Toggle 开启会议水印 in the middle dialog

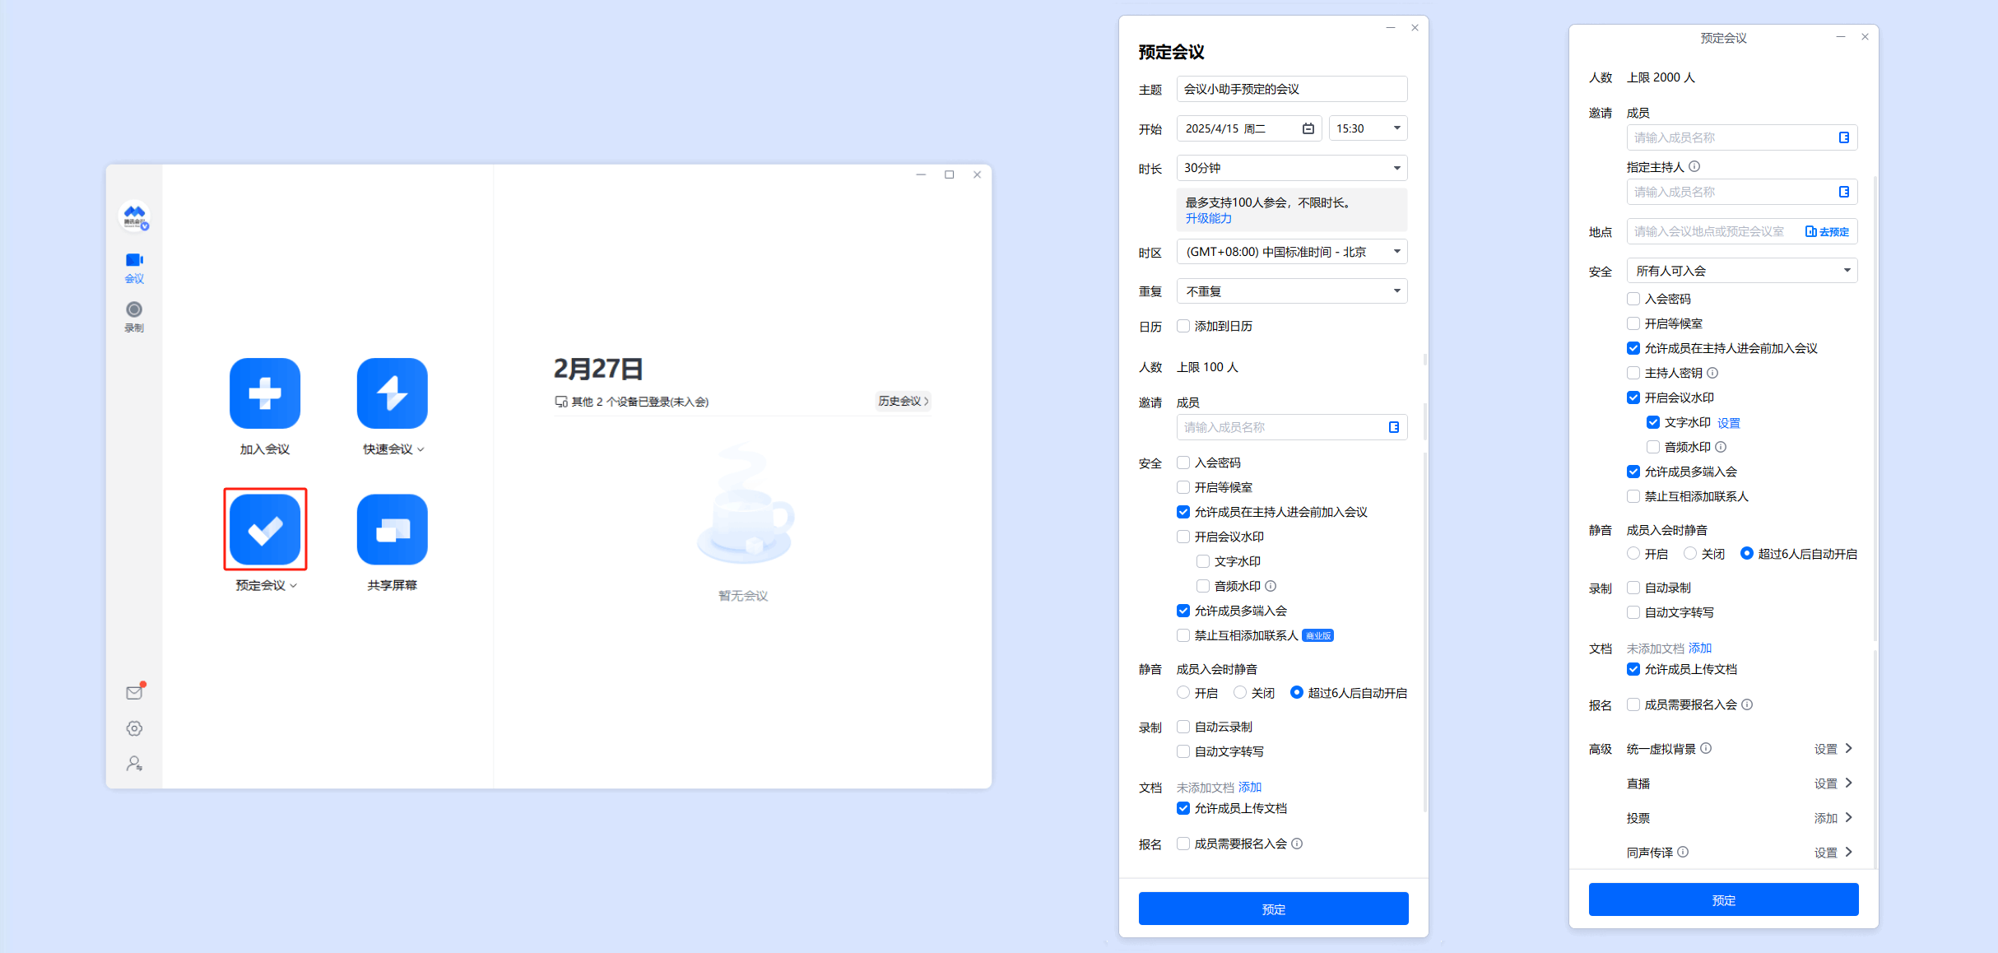[x=1183, y=537]
